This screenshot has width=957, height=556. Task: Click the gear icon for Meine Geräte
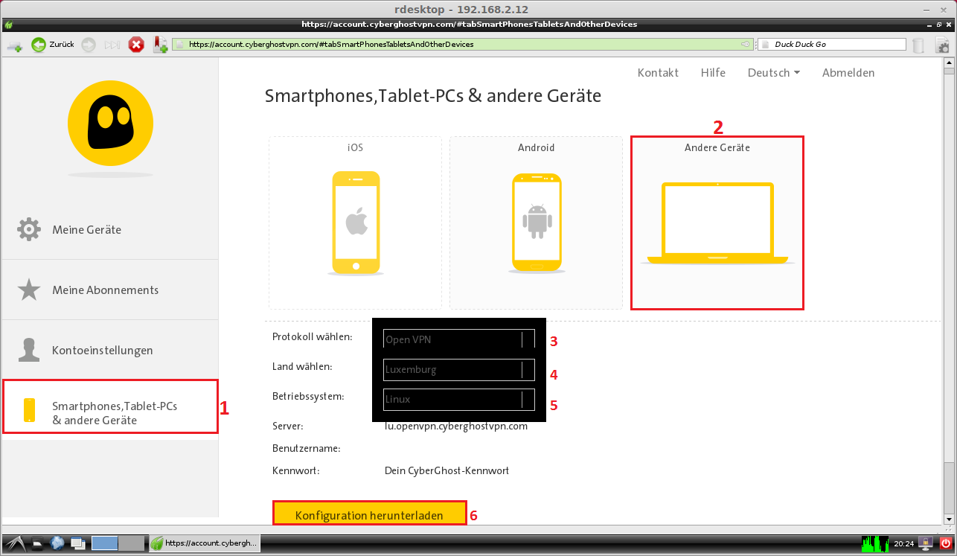tap(29, 229)
